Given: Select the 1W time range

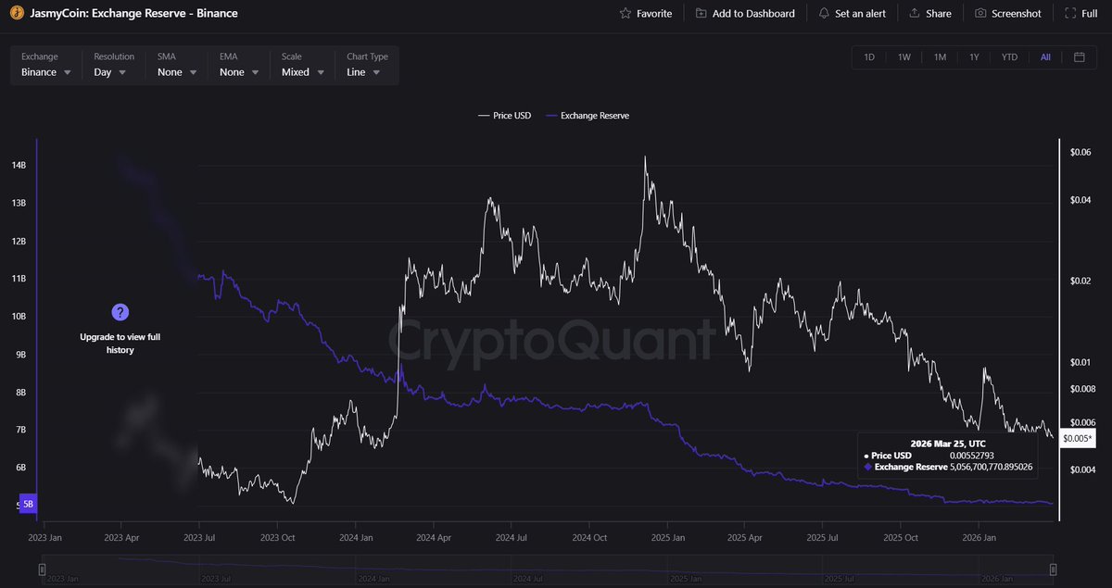Looking at the screenshot, I should (x=904, y=57).
